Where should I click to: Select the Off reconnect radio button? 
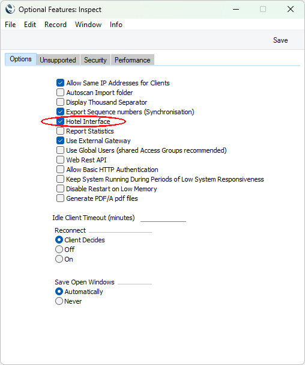[59, 250]
